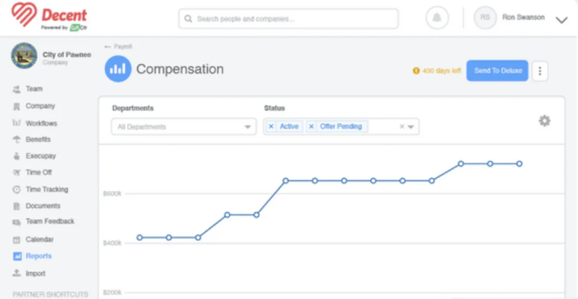This screenshot has height=299, width=578.
Task: Click the Decent heart logo
Action: point(24,15)
